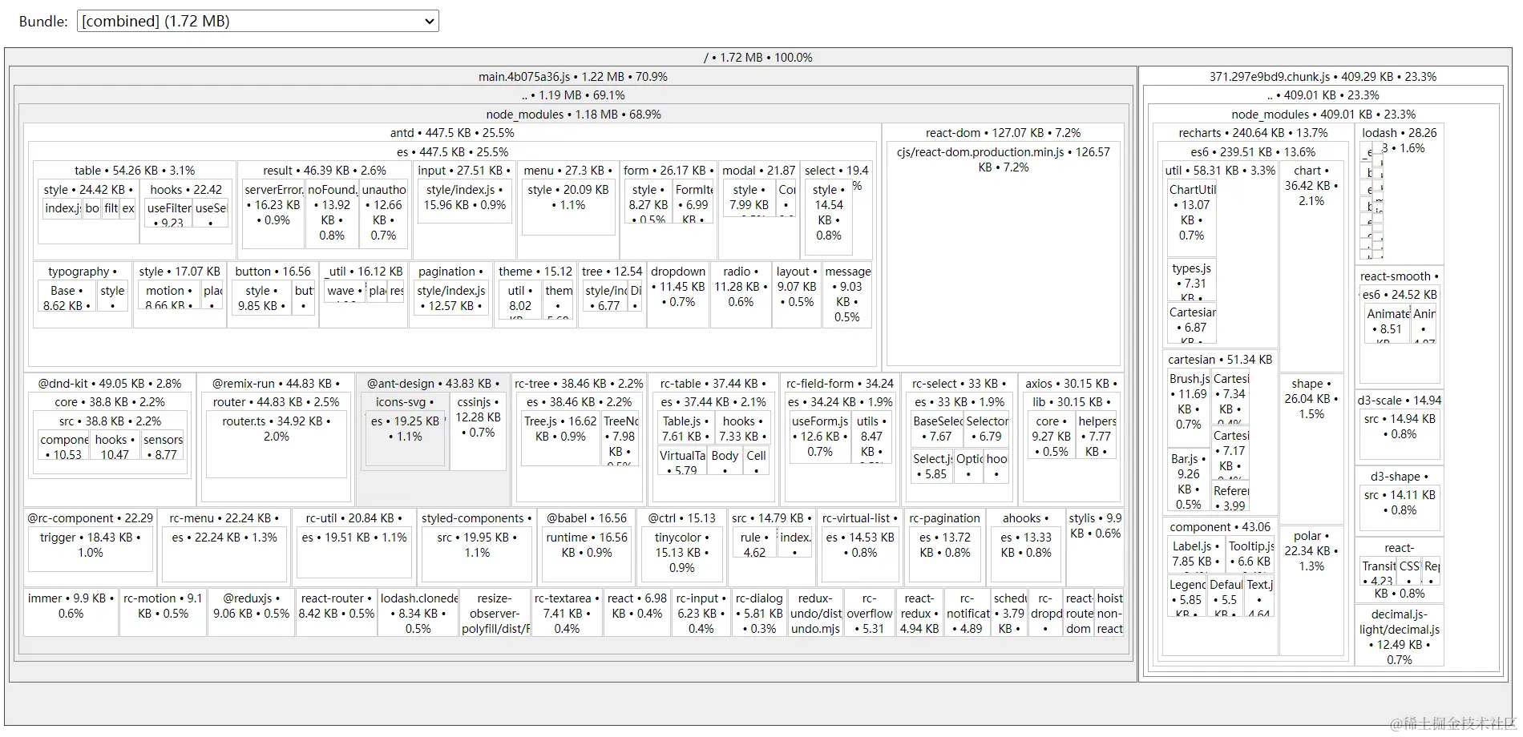Viewport: 1523px width, 737px height.
Task: Select the 'menu • 27.3 KB' label
Action: coord(568,171)
